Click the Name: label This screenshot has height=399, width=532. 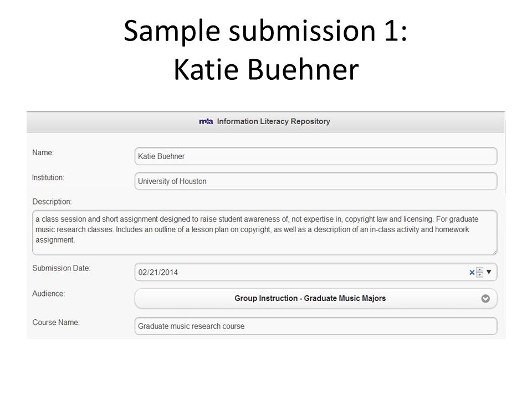43,153
